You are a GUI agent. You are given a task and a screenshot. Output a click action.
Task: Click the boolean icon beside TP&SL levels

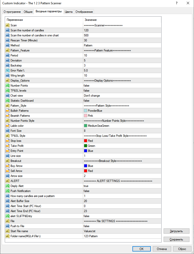[x=8, y=91]
